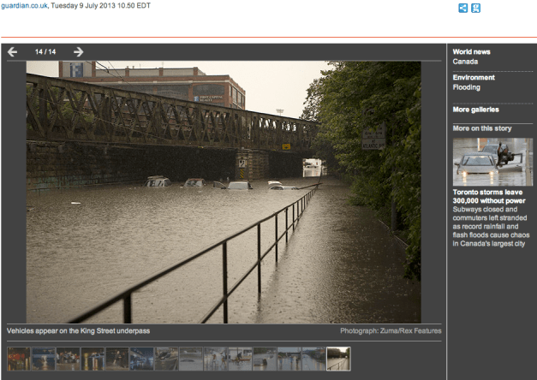Click the share icon at top right

[463, 8]
